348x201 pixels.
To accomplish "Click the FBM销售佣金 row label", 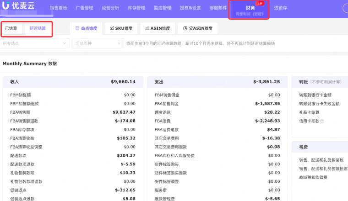I will (x=167, y=95).
